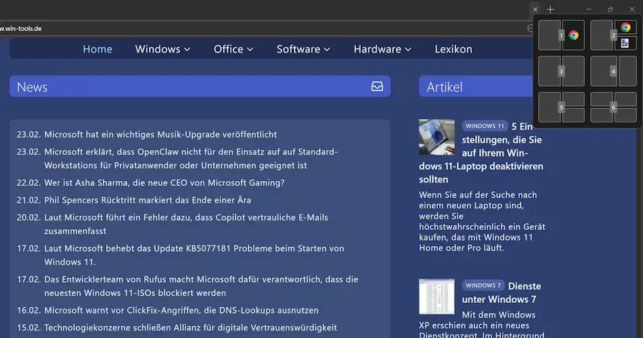Pick layout 2 zone showing the paint app icon
Image resolution: width=643 pixels, height=338 pixels.
(x=625, y=43)
